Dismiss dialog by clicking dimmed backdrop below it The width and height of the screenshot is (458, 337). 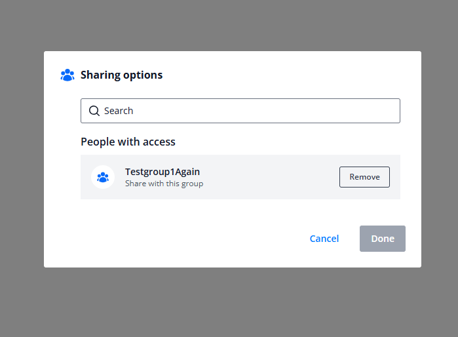pos(229,302)
